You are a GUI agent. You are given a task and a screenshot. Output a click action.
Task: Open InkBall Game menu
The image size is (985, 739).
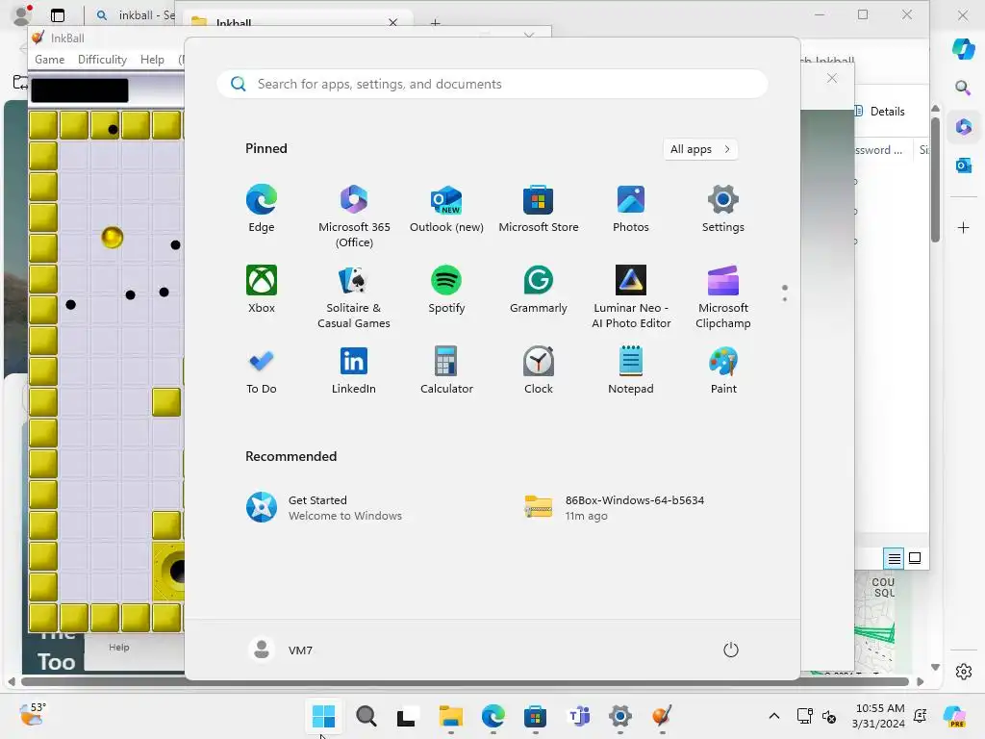(x=50, y=59)
